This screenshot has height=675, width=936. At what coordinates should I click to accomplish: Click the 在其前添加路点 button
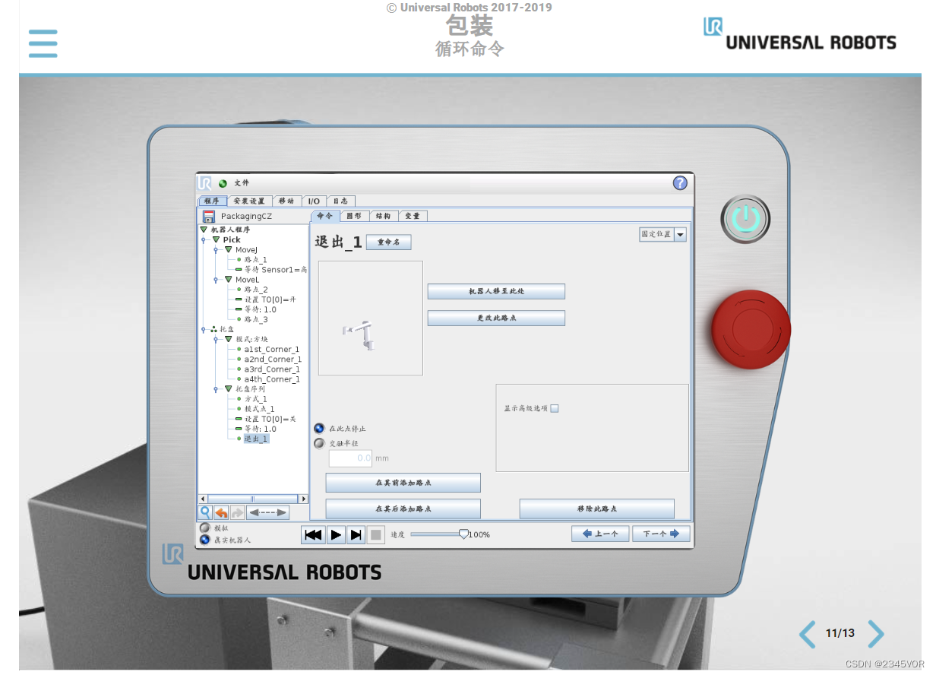(x=403, y=483)
